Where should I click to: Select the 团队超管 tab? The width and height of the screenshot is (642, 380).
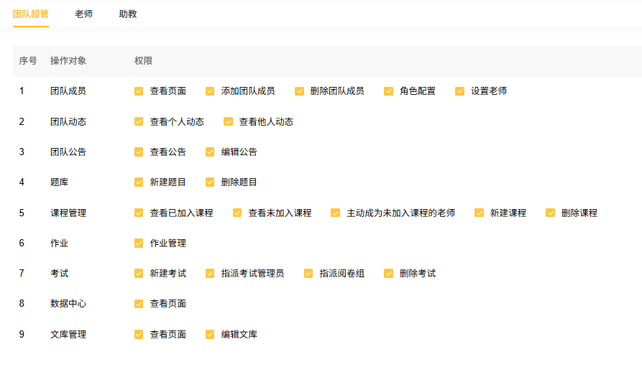[30, 14]
